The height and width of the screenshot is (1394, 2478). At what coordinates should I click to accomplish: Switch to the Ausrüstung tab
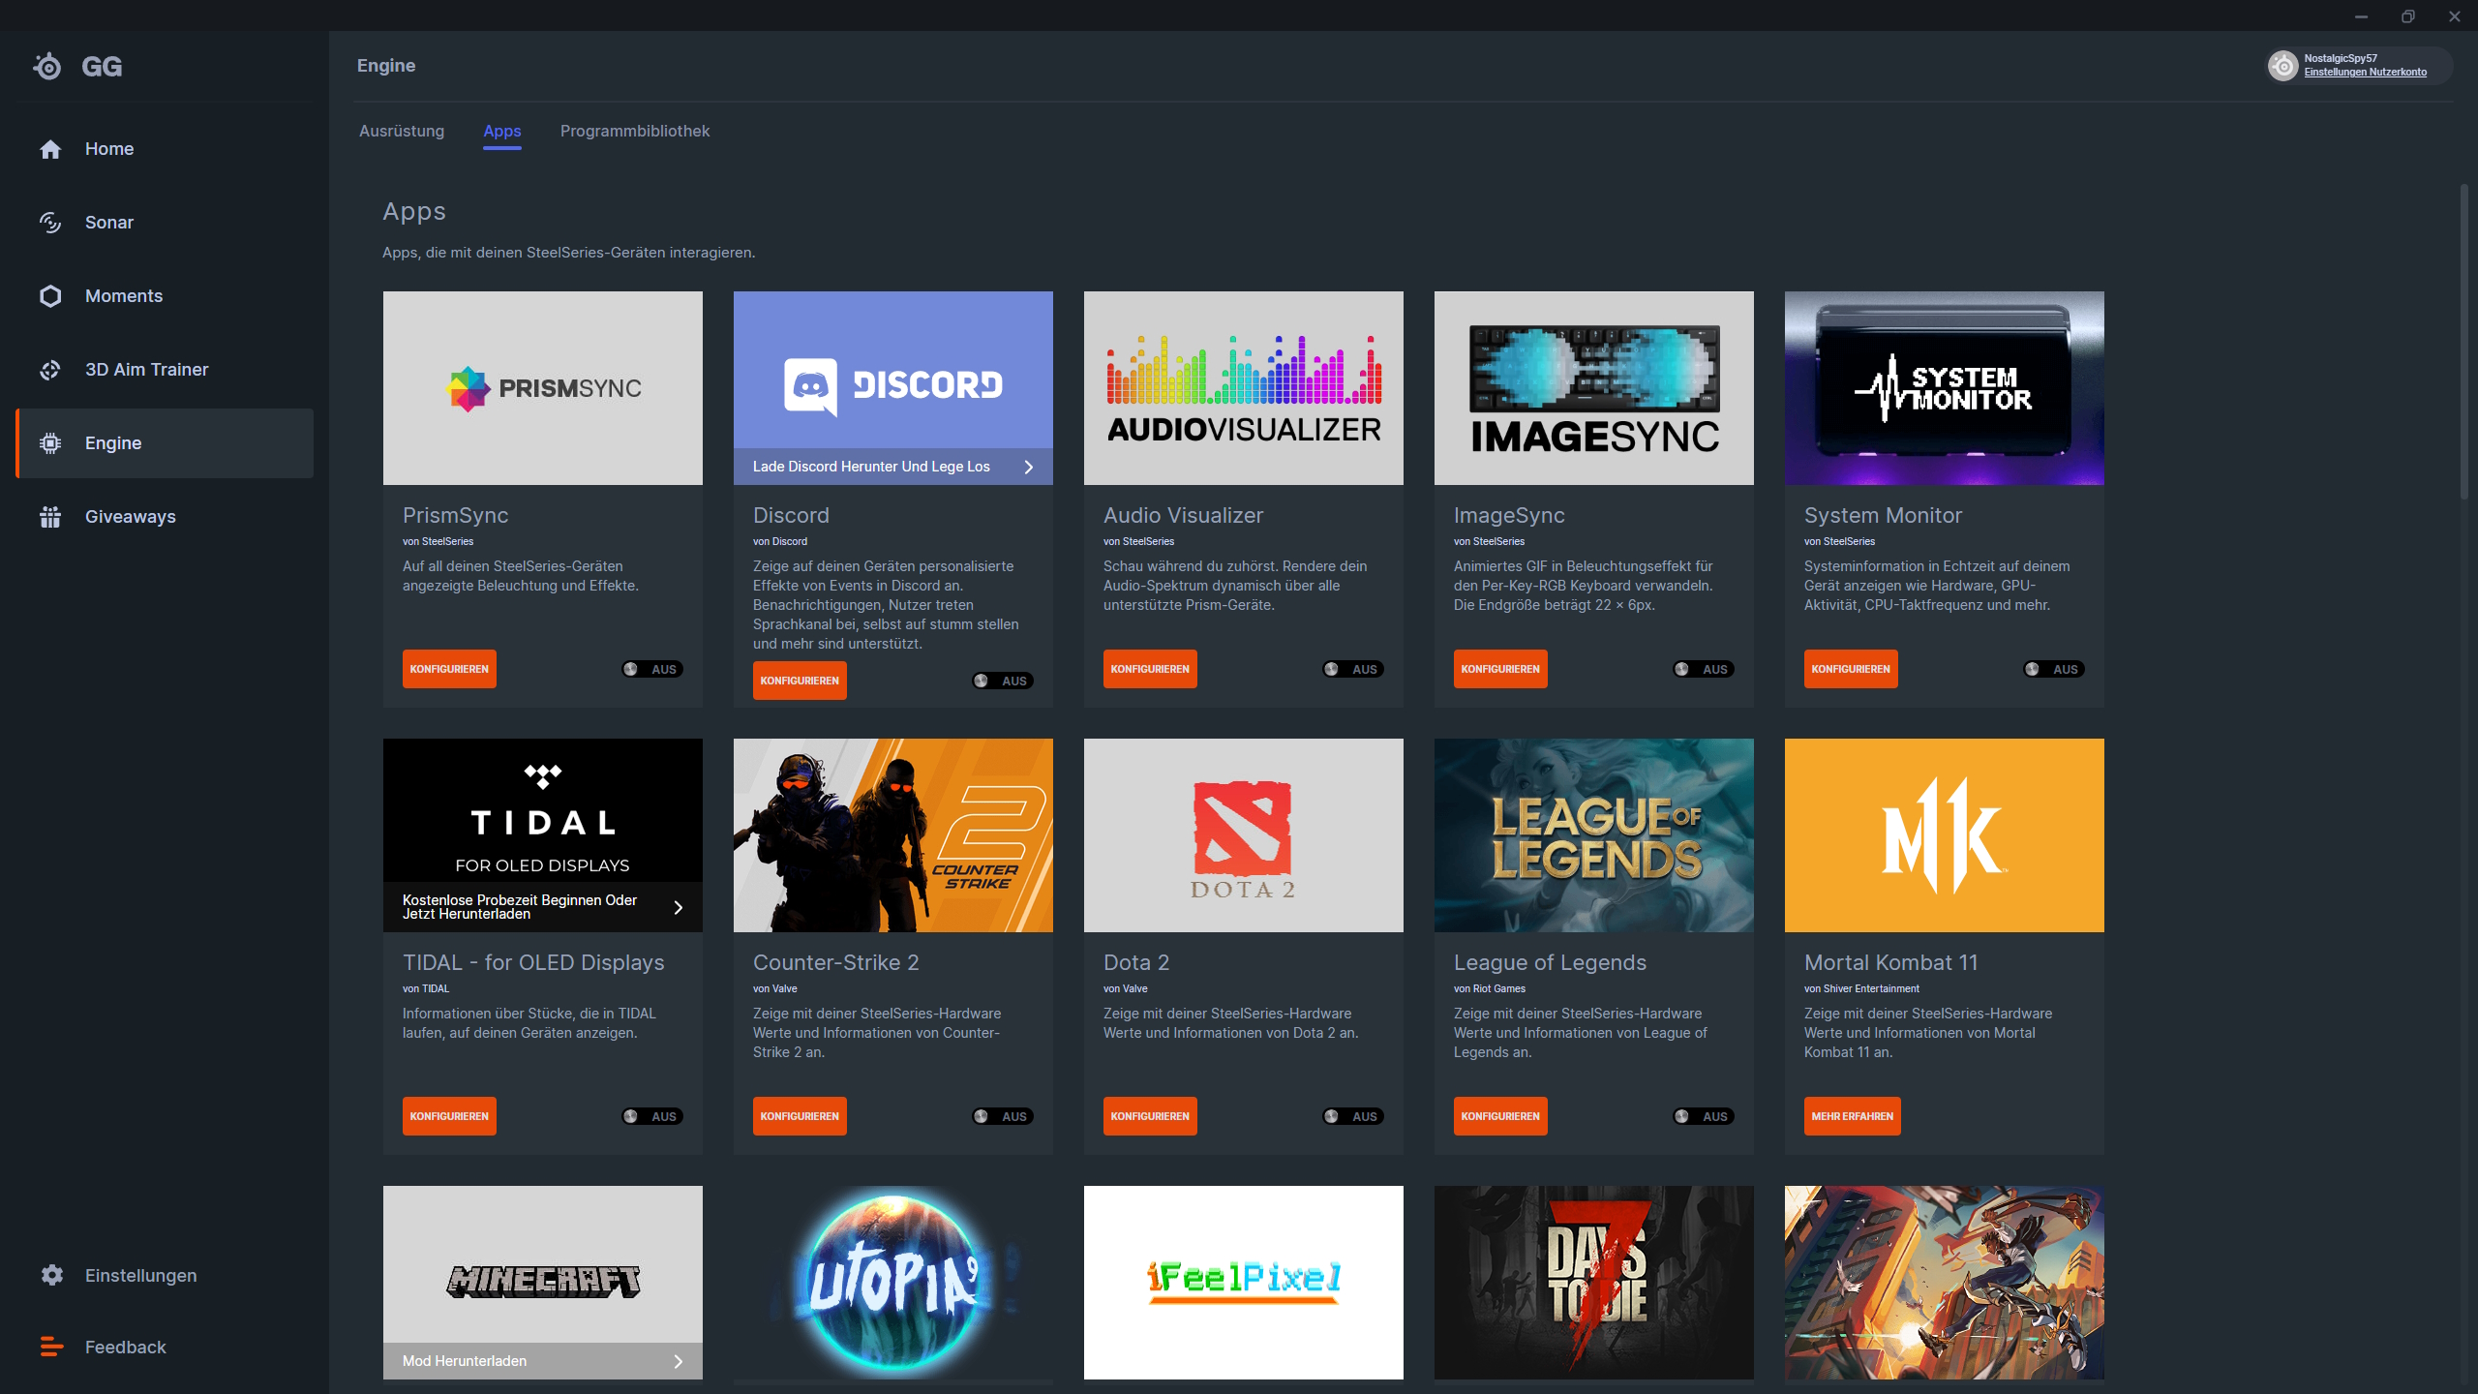(402, 131)
